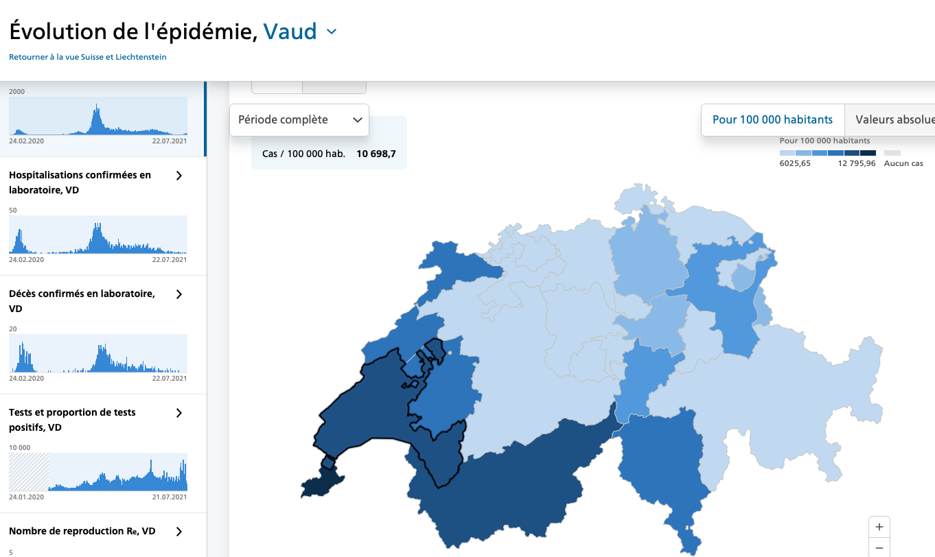Click the grey Aucun cas legend swatch
The height and width of the screenshot is (557, 935).
click(x=892, y=154)
